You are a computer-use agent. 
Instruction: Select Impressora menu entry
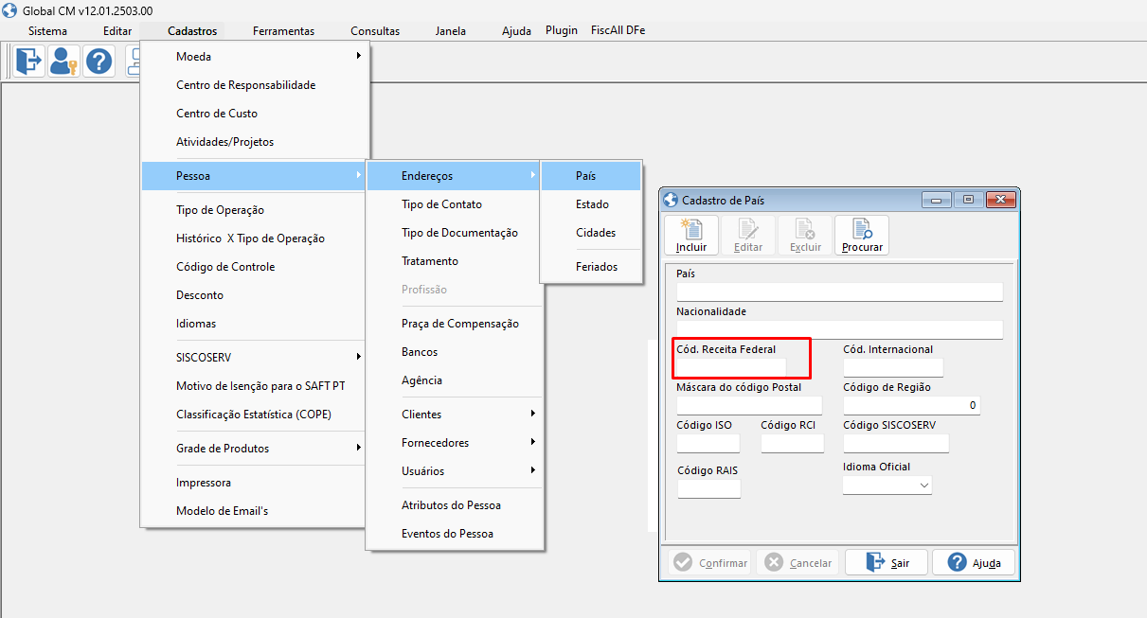pos(255,483)
